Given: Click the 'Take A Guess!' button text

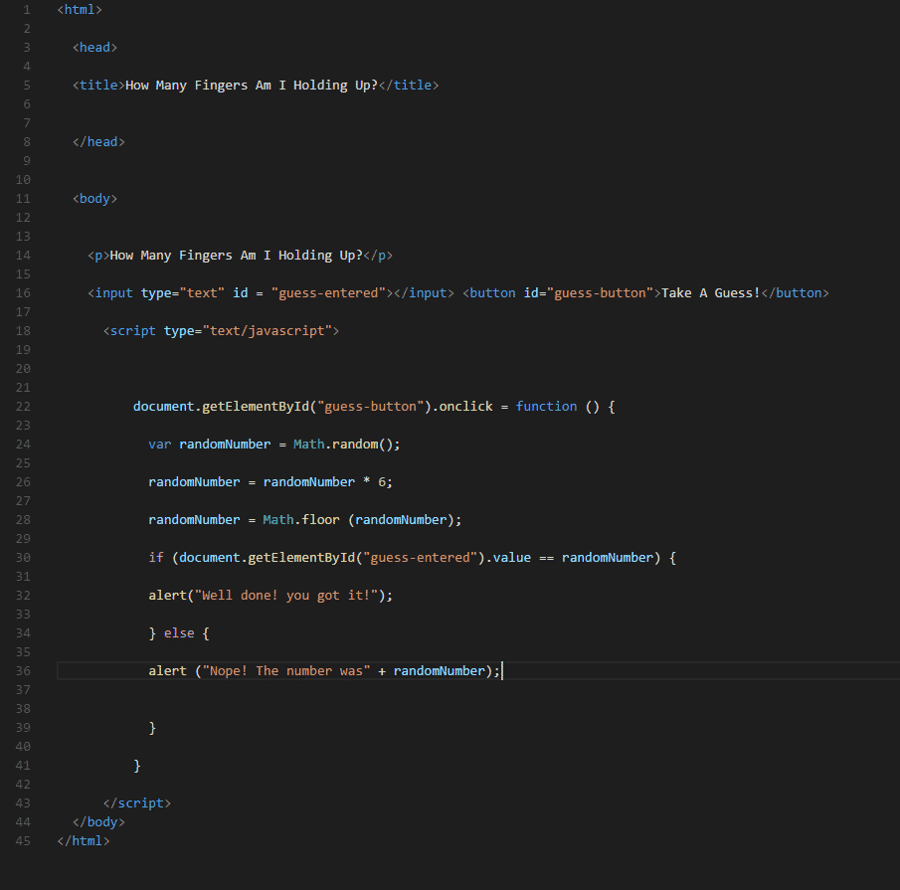Looking at the screenshot, I should coord(711,293).
